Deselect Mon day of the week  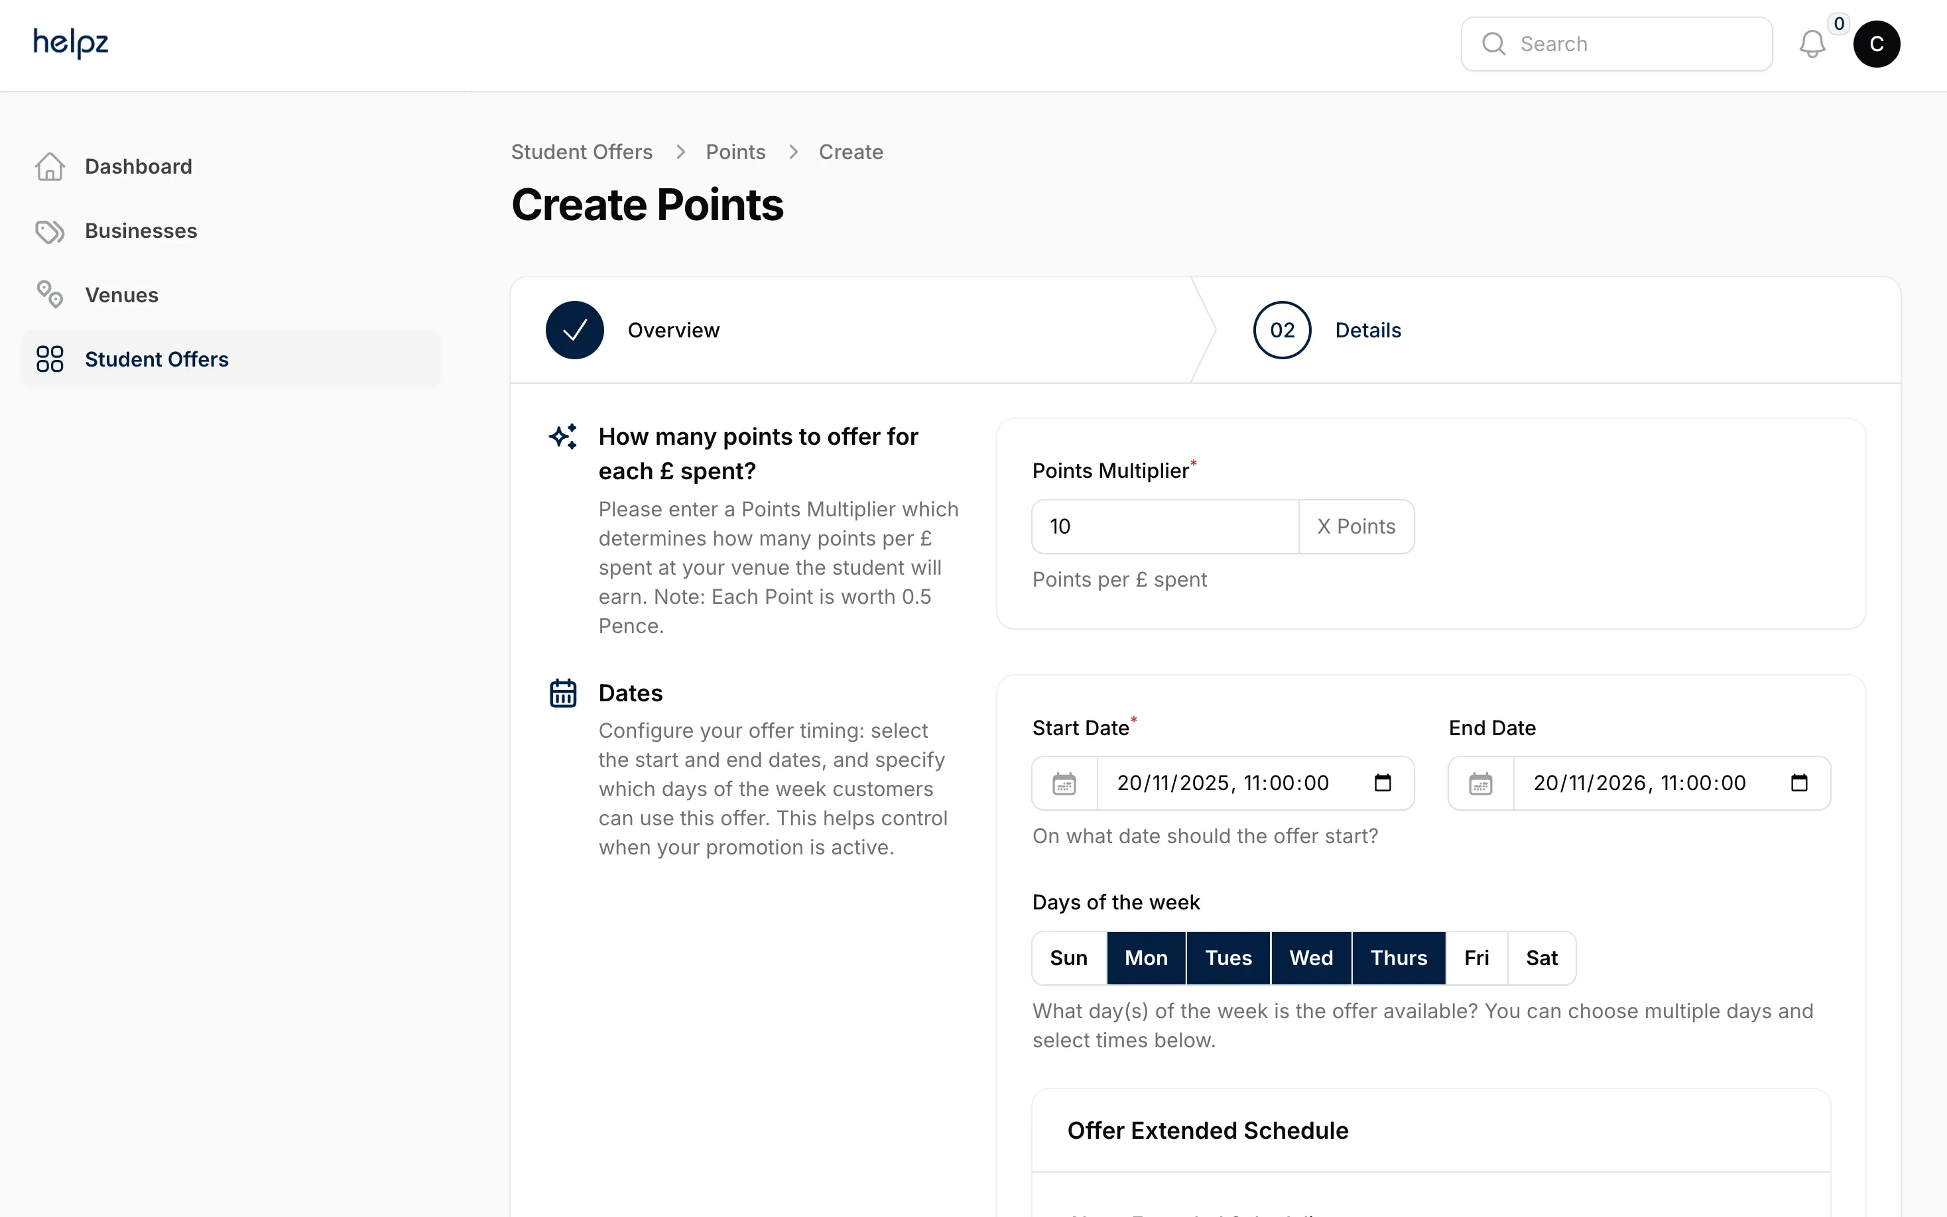tap(1146, 958)
